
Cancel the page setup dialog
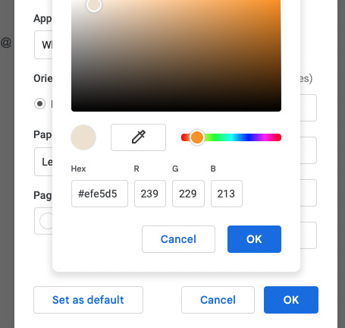point(218,300)
